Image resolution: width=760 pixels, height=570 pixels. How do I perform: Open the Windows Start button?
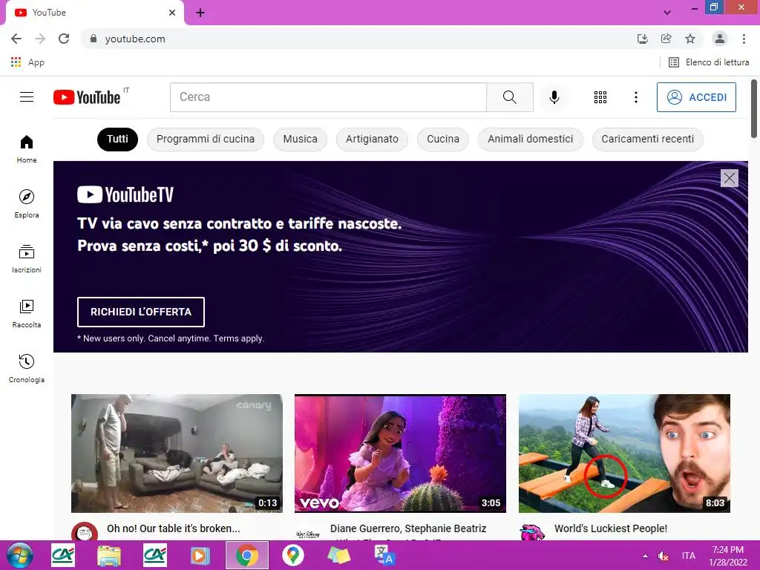coord(19,555)
